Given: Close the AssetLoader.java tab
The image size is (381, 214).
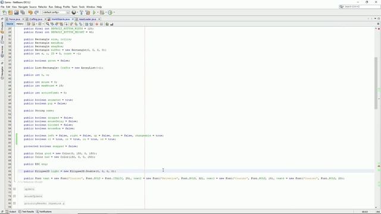Looking at the screenshot, I should click(99, 19).
